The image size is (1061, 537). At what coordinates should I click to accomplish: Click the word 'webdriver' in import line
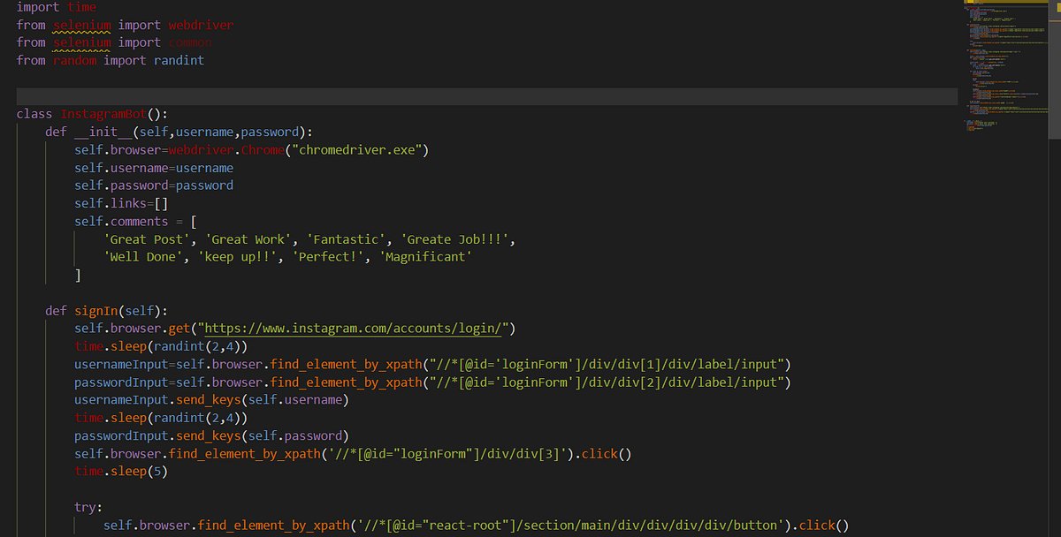201,25
